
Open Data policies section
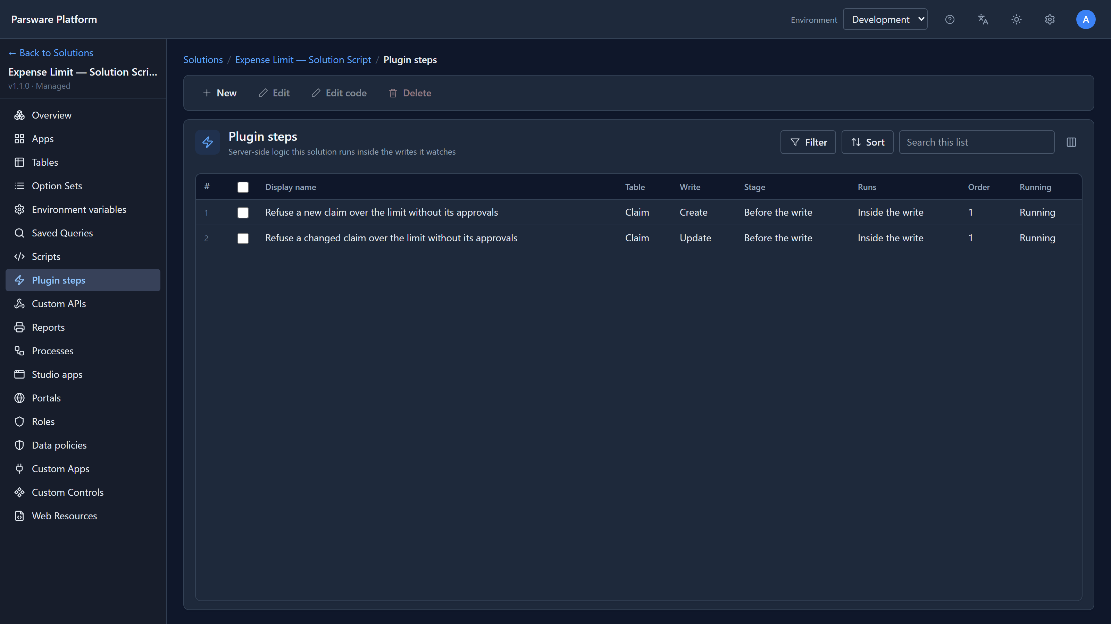point(83,445)
